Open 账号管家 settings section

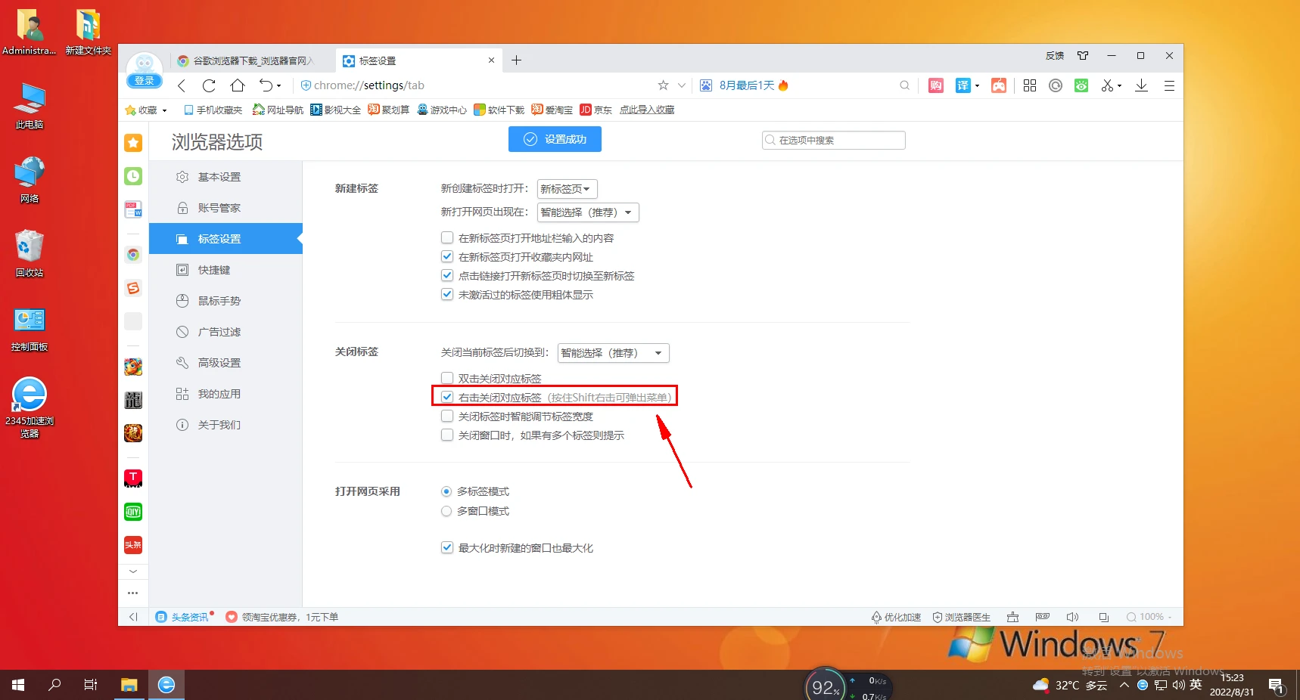225,208
